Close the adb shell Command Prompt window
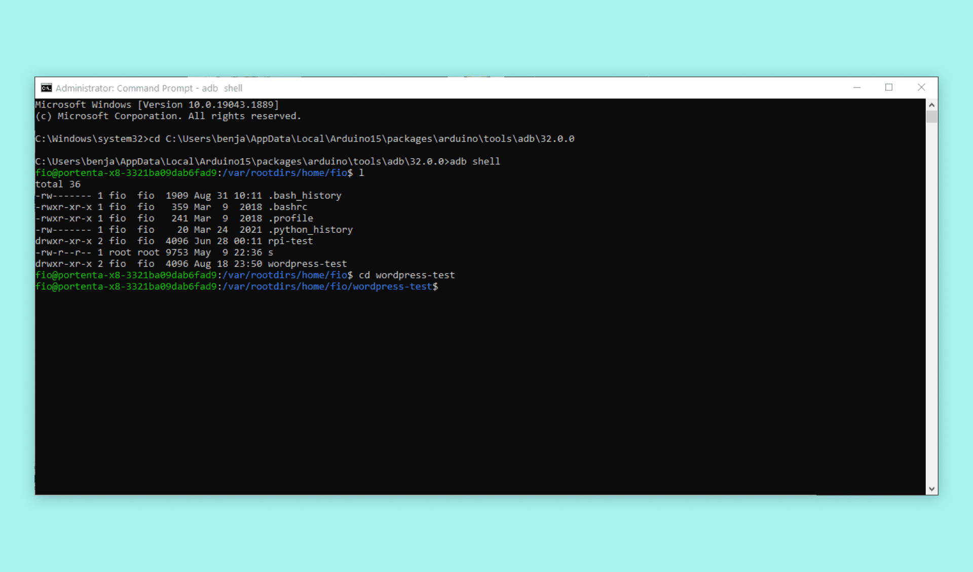Image resolution: width=973 pixels, height=572 pixels. pyautogui.click(x=921, y=88)
